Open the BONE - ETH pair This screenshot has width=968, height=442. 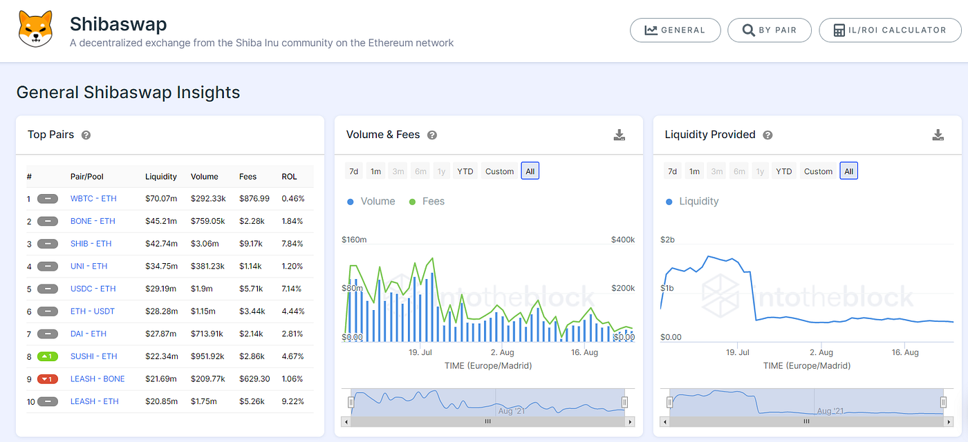click(93, 222)
